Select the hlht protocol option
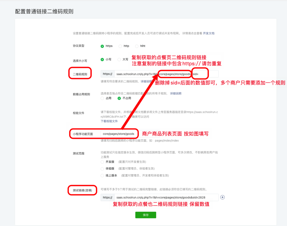 point(137,46)
